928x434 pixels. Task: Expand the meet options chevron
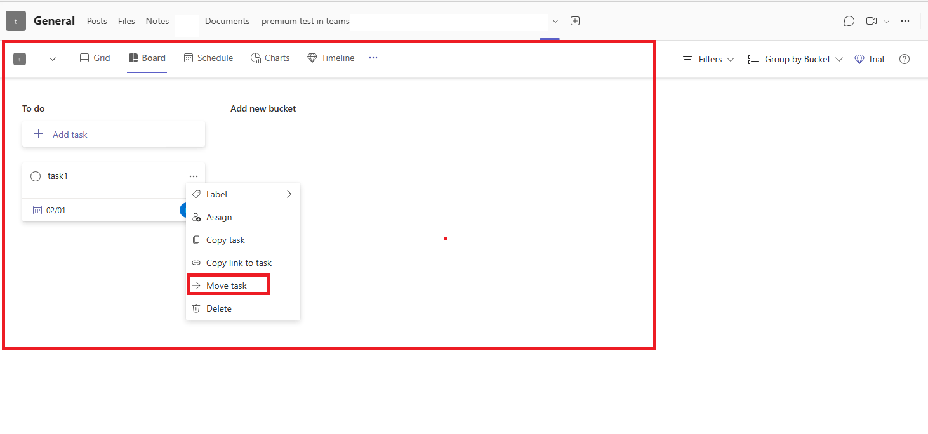tap(887, 22)
